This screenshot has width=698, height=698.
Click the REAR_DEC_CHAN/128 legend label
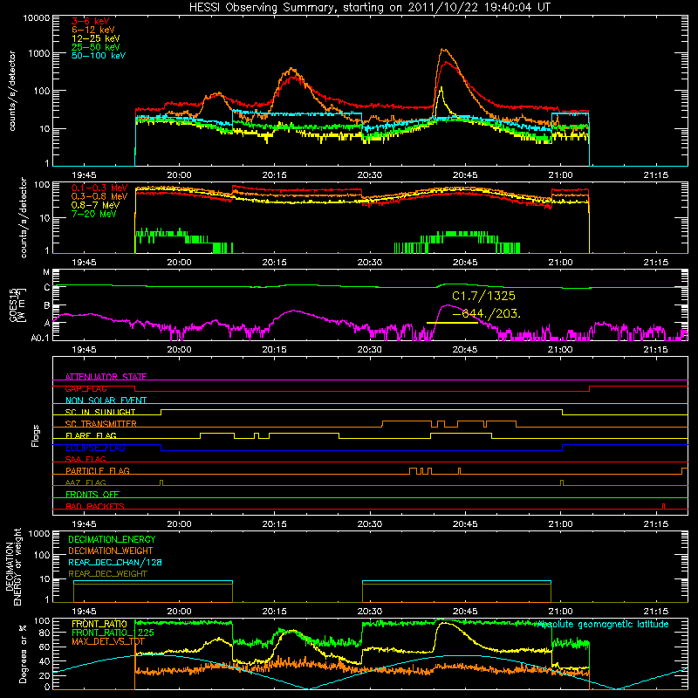click(x=115, y=562)
